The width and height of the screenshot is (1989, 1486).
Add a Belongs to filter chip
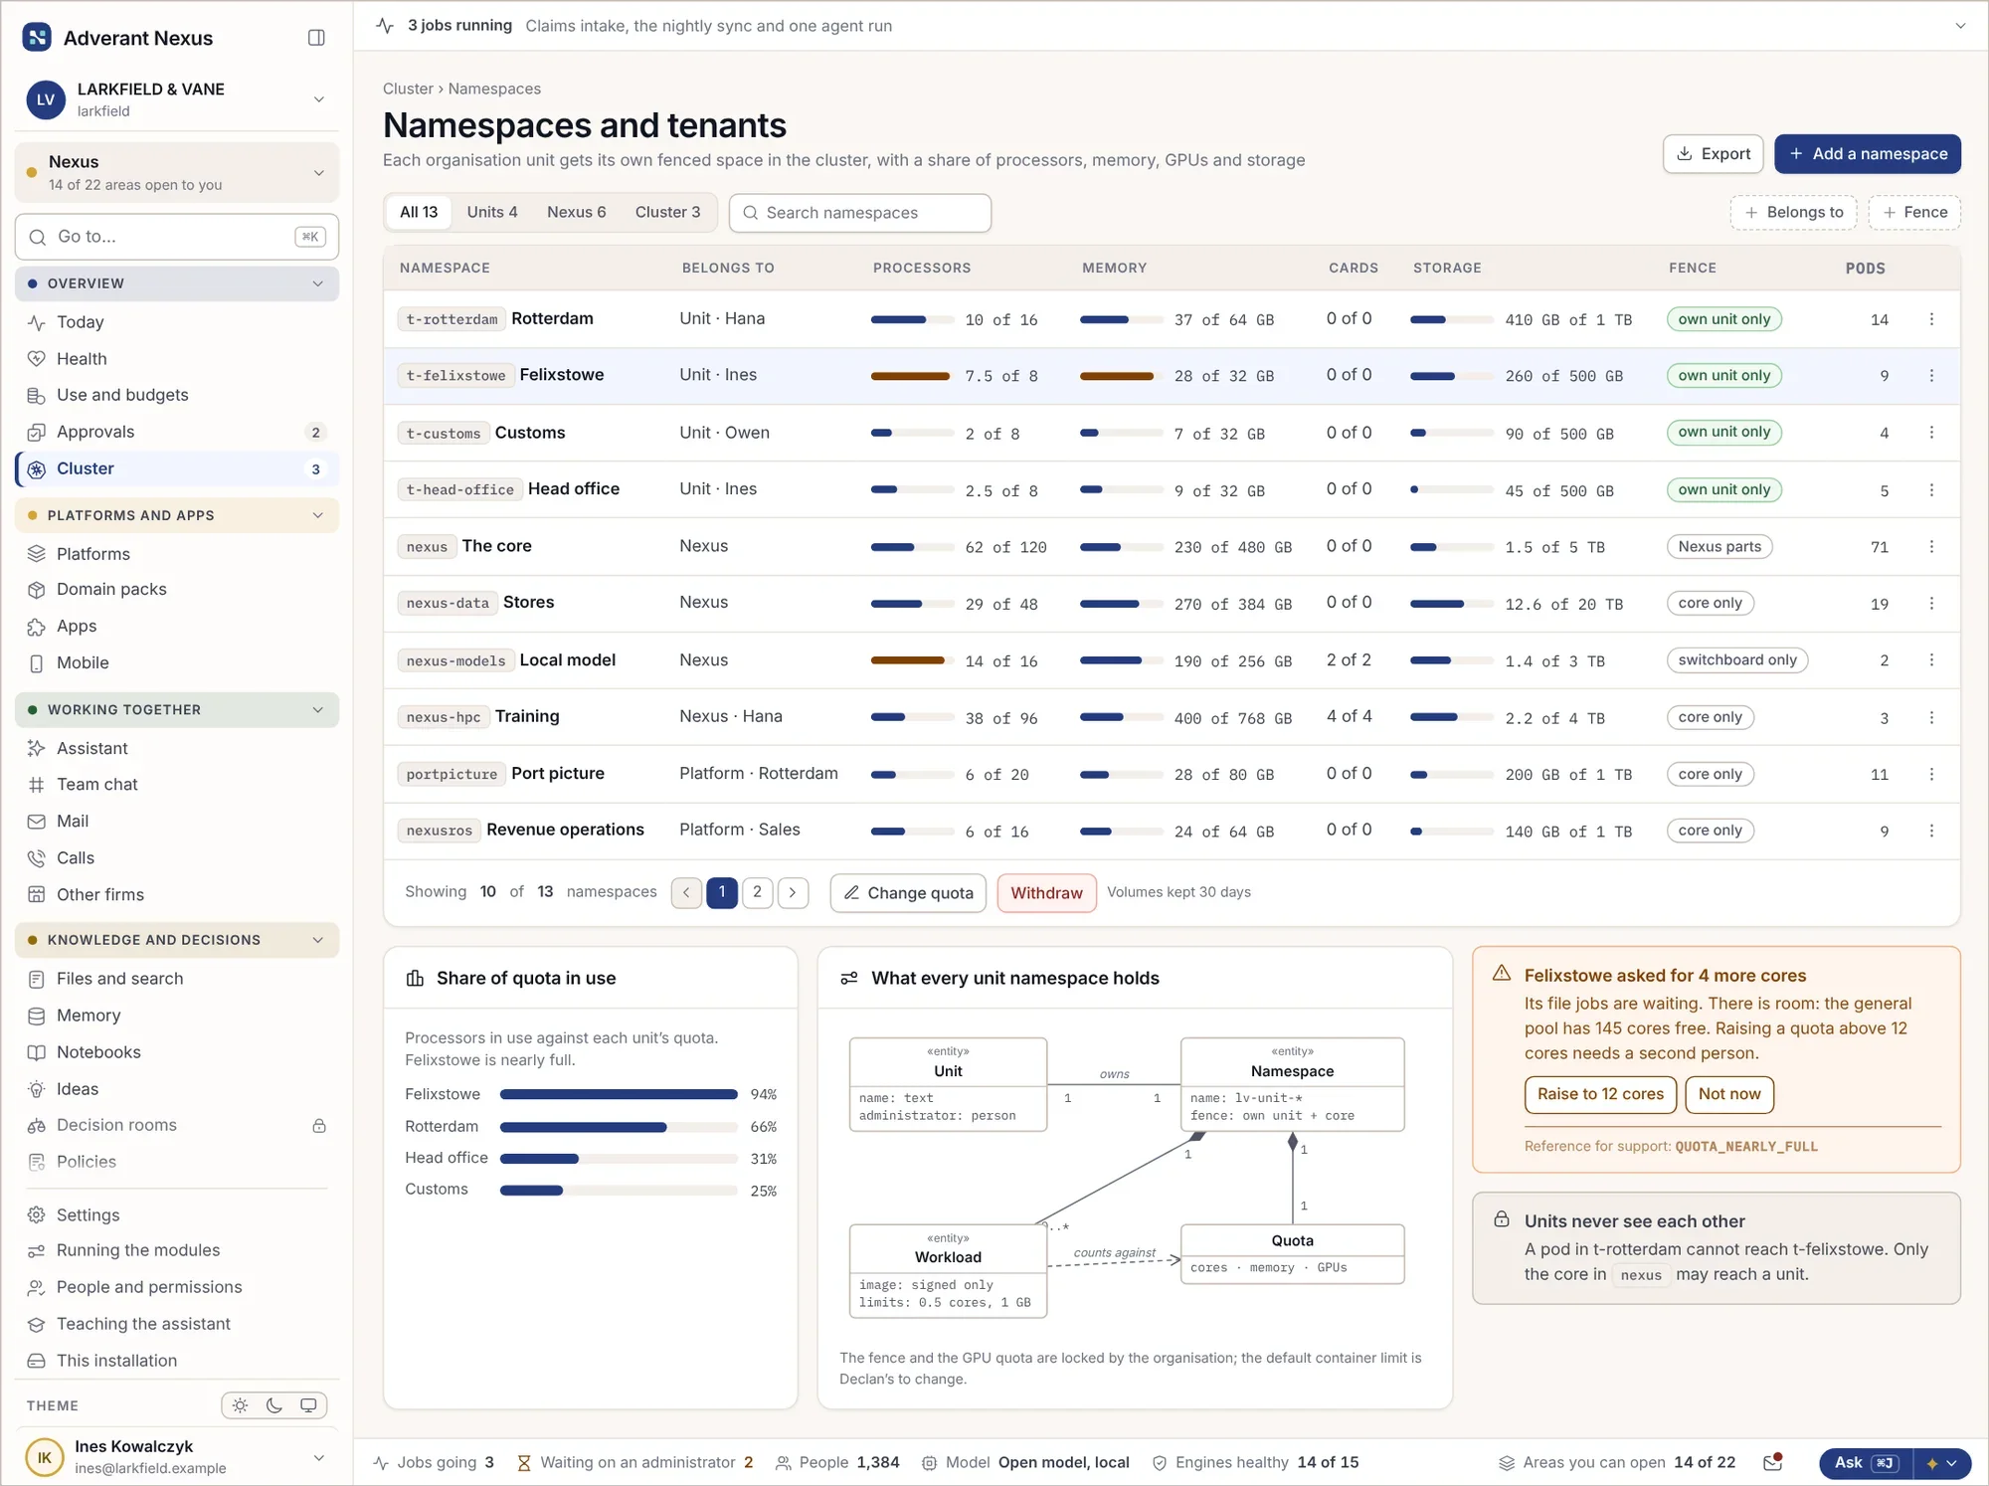(x=1793, y=212)
